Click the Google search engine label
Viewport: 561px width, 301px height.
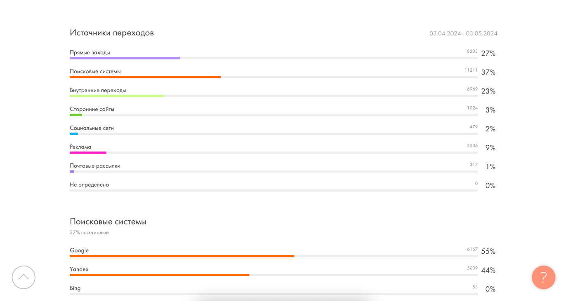[79, 250]
